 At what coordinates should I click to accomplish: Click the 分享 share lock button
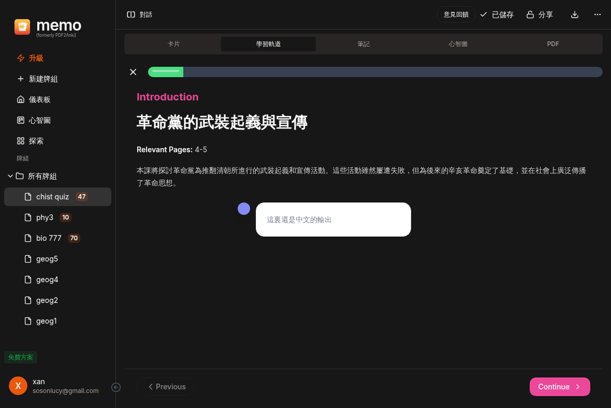tap(540, 14)
